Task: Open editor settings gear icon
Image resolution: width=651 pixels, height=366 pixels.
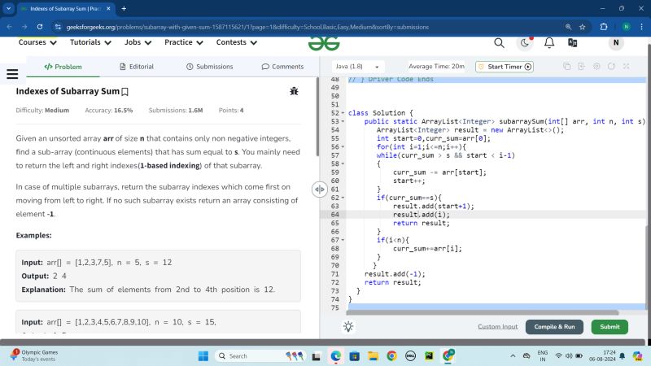Action: coord(596,67)
